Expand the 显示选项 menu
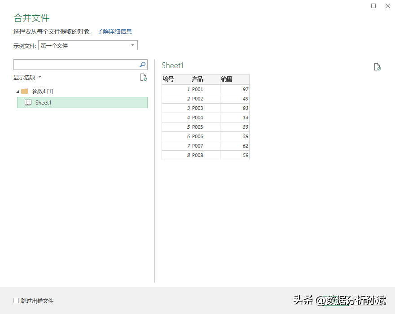This screenshot has width=395, height=314. 27,77
